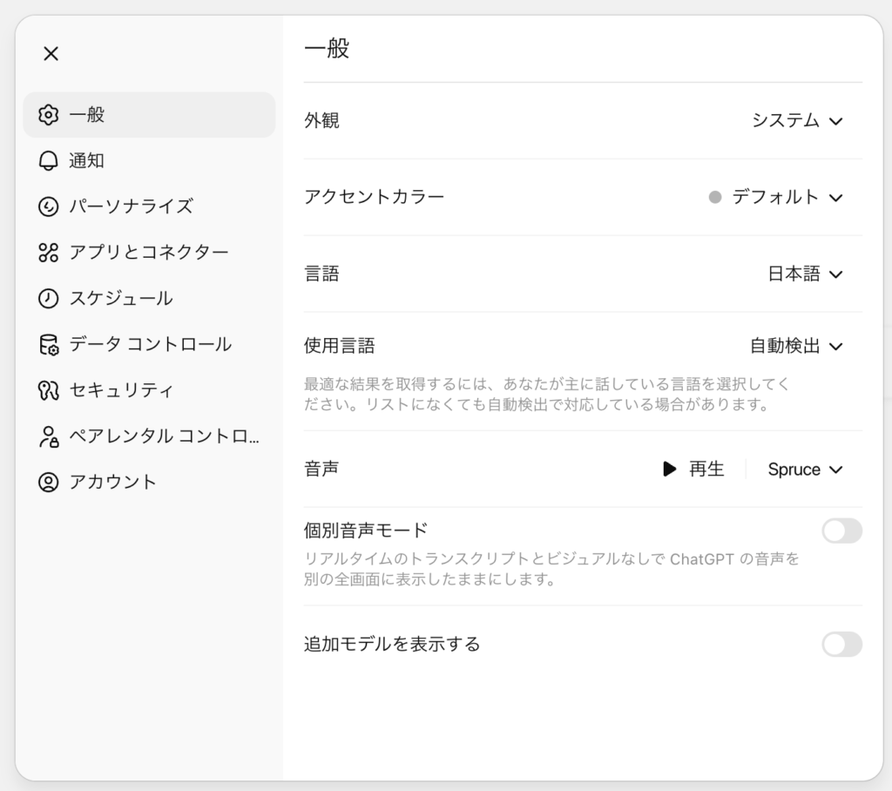Turn on 追加モデルを表示する switch
This screenshot has width=892, height=791.
pyautogui.click(x=841, y=645)
